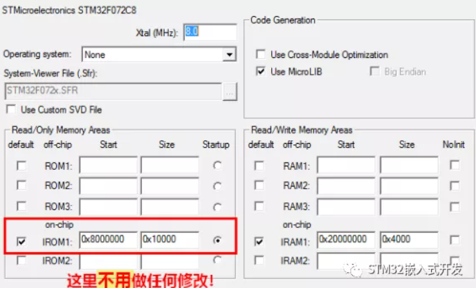The image size is (476, 288).
Task: Click IROM1 Start field showing 0x8000000
Action: coord(109,240)
